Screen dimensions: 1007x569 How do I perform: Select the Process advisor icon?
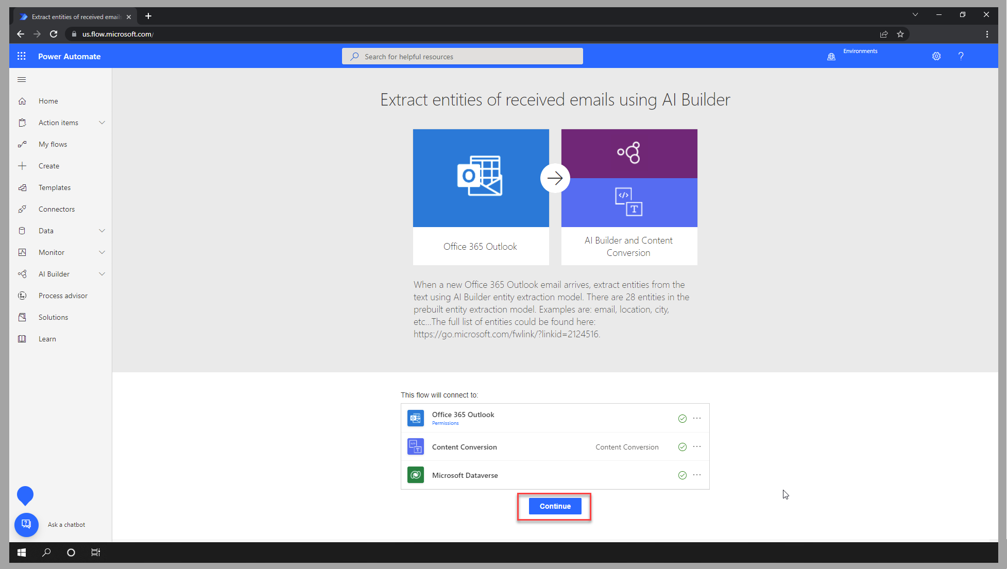point(22,295)
